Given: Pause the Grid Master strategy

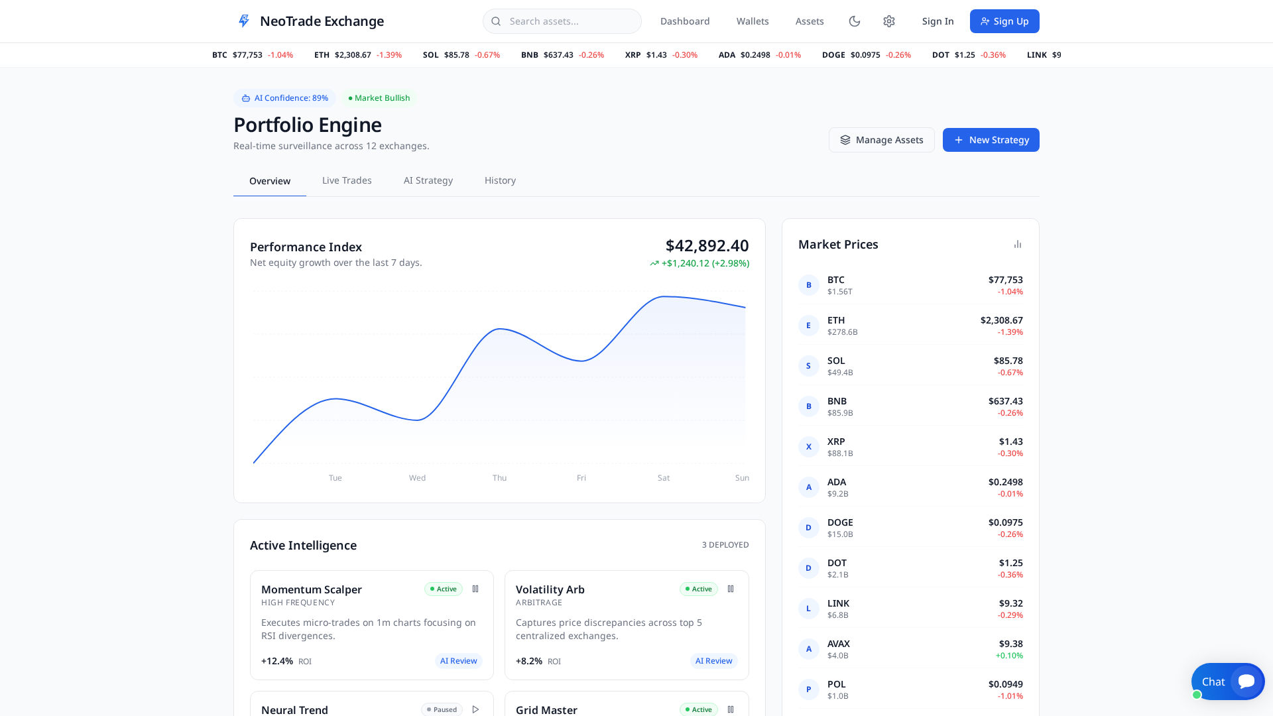Looking at the screenshot, I should click(731, 709).
